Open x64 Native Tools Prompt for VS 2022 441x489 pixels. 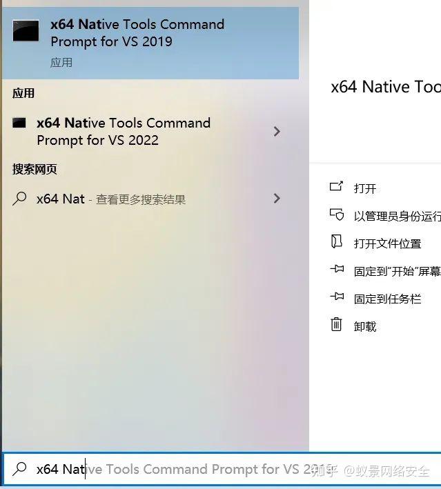pos(147,132)
